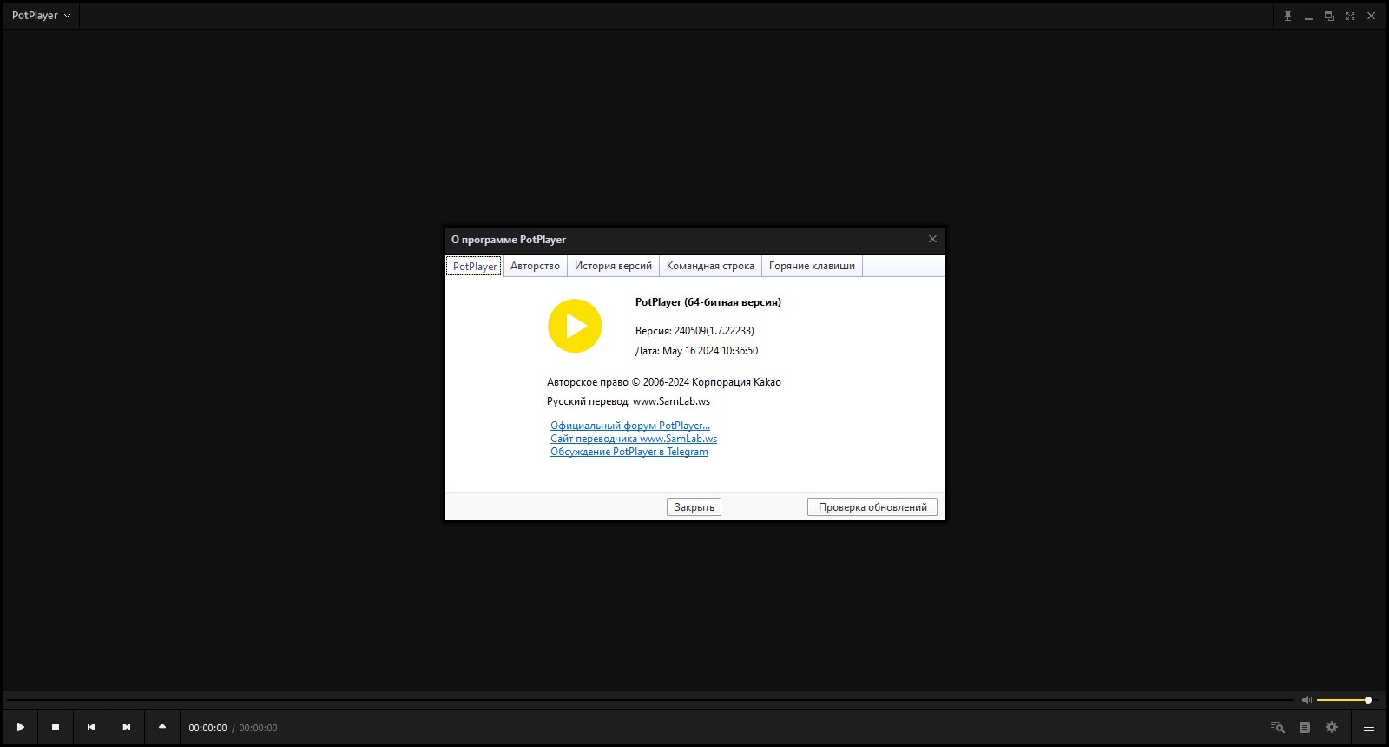Click the video seek bar

[x=649, y=700]
